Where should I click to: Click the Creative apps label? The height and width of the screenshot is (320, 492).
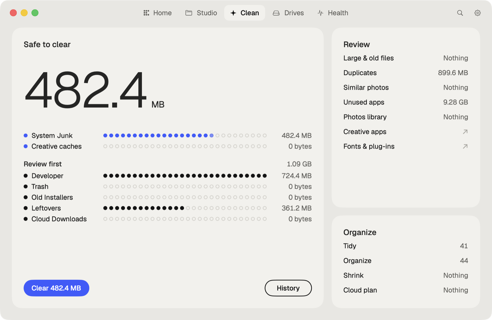(x=365, y=132)
